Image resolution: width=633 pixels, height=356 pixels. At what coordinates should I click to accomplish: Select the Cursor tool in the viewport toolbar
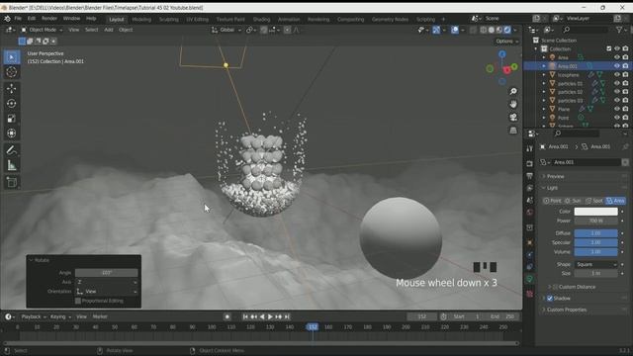coord(11,72)
